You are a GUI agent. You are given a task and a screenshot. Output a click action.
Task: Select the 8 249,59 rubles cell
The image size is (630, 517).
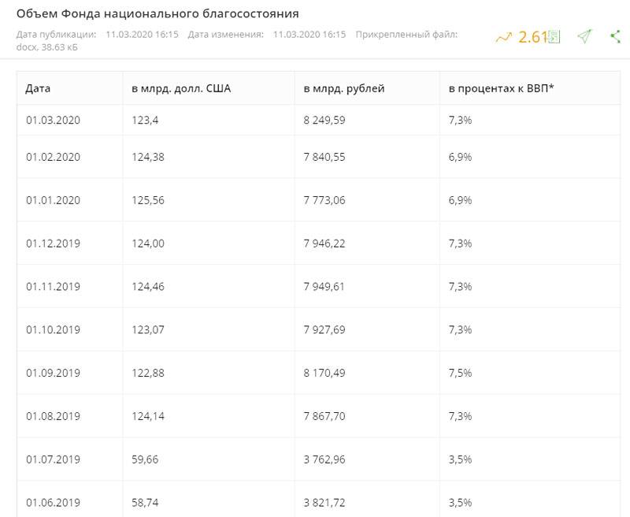click(324, 121)
